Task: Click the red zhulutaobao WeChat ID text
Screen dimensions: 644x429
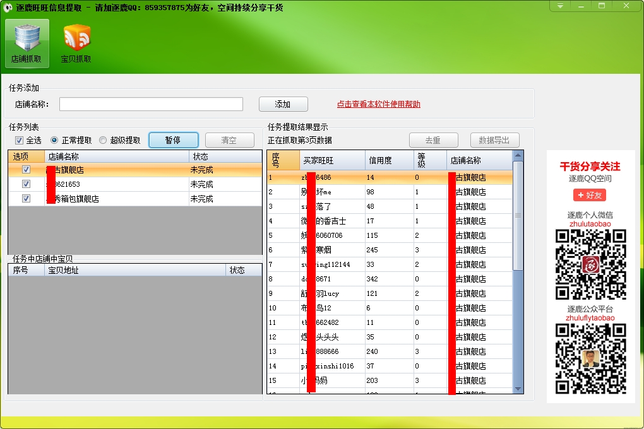Action: pos(590,224)
